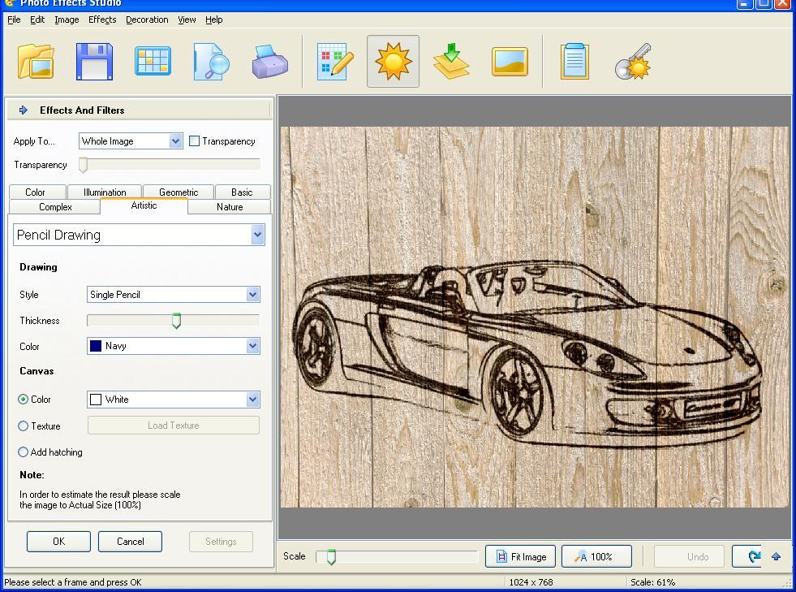The width and height of the screenshot is (796, 592).
Task: Open the Frames picture icon
Action: (x=510, y=60)
